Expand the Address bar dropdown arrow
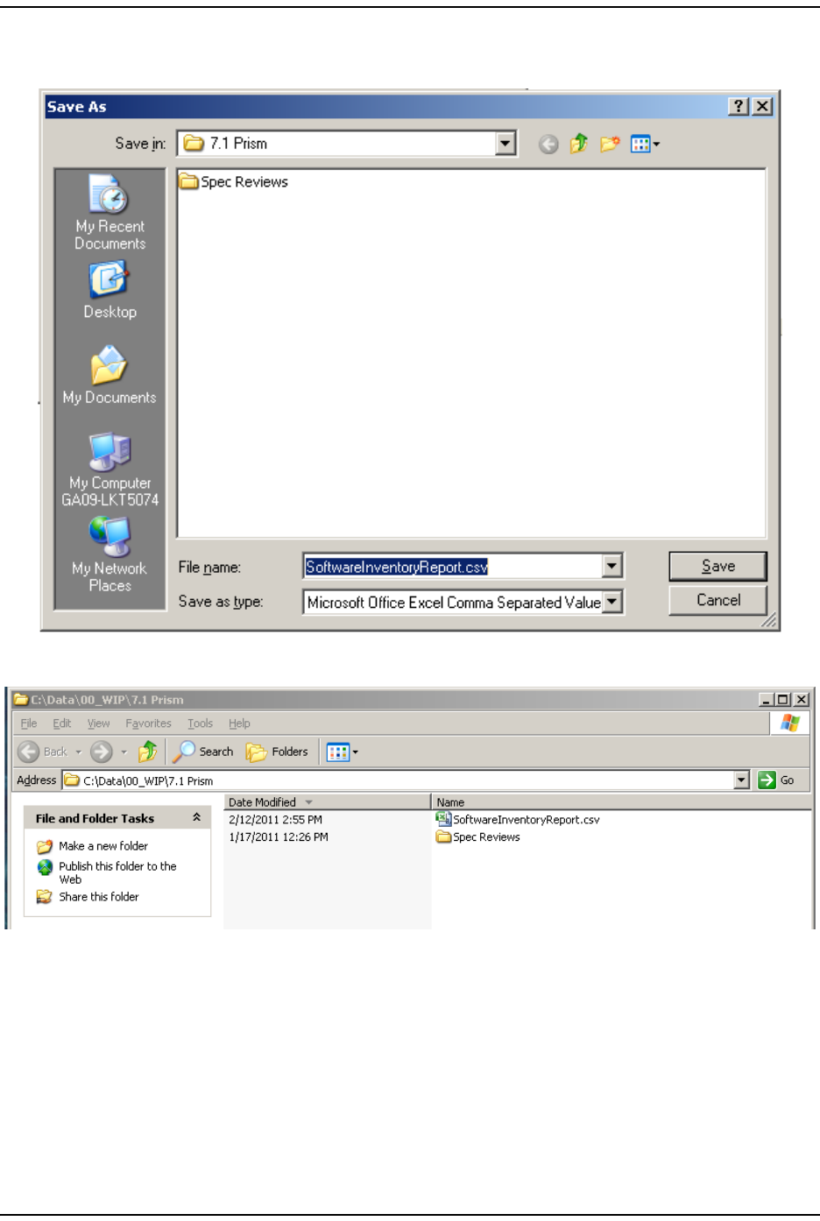Screen dimensions: 820x1221 click(x=742, y=780)
